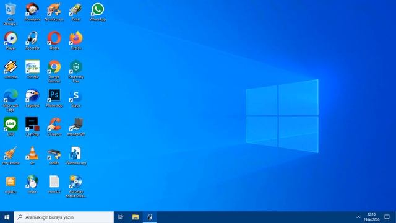Open File Explorer from the taskbar
The height and width of the screenshot is (223, 396).
136,217
